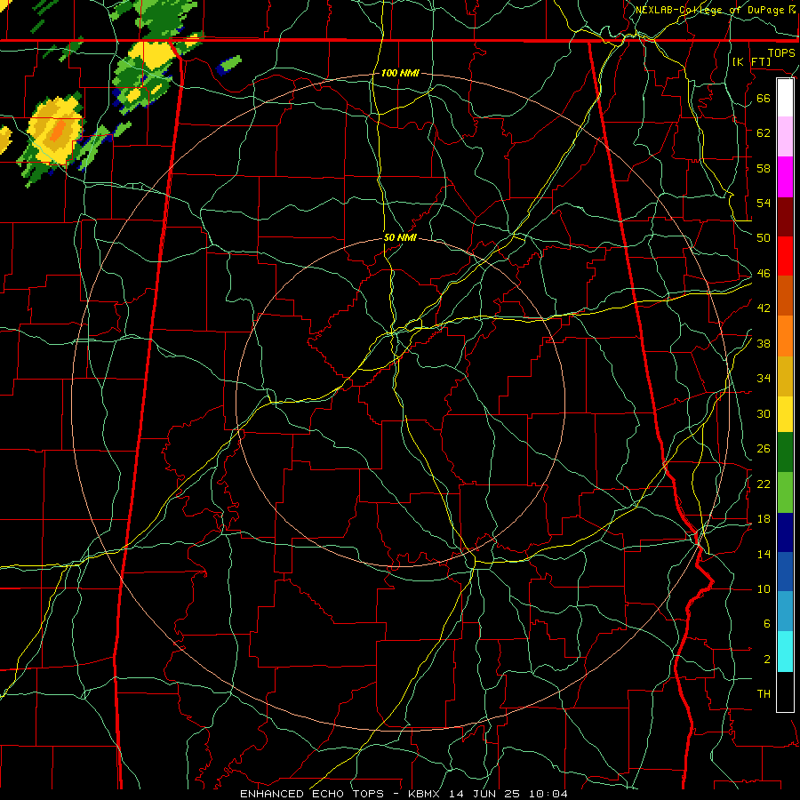Click the light green 26 kft swatch

[785, 492]
